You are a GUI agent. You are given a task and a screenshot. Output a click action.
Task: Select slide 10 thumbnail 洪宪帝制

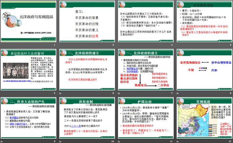pyautogui.click(x=87, y=118)
